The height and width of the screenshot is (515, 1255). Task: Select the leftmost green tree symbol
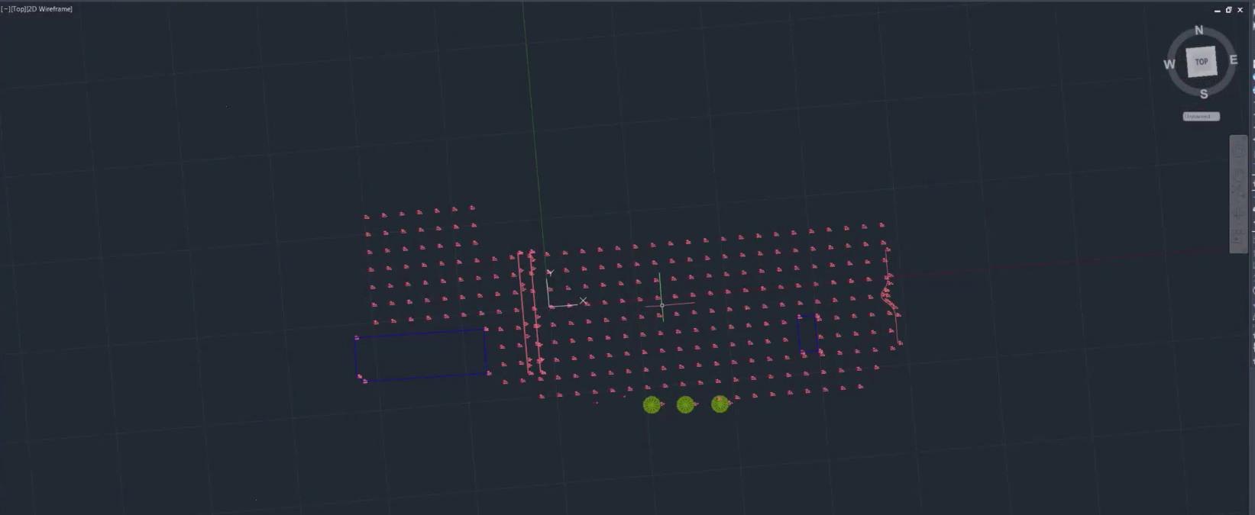point(652,404)
